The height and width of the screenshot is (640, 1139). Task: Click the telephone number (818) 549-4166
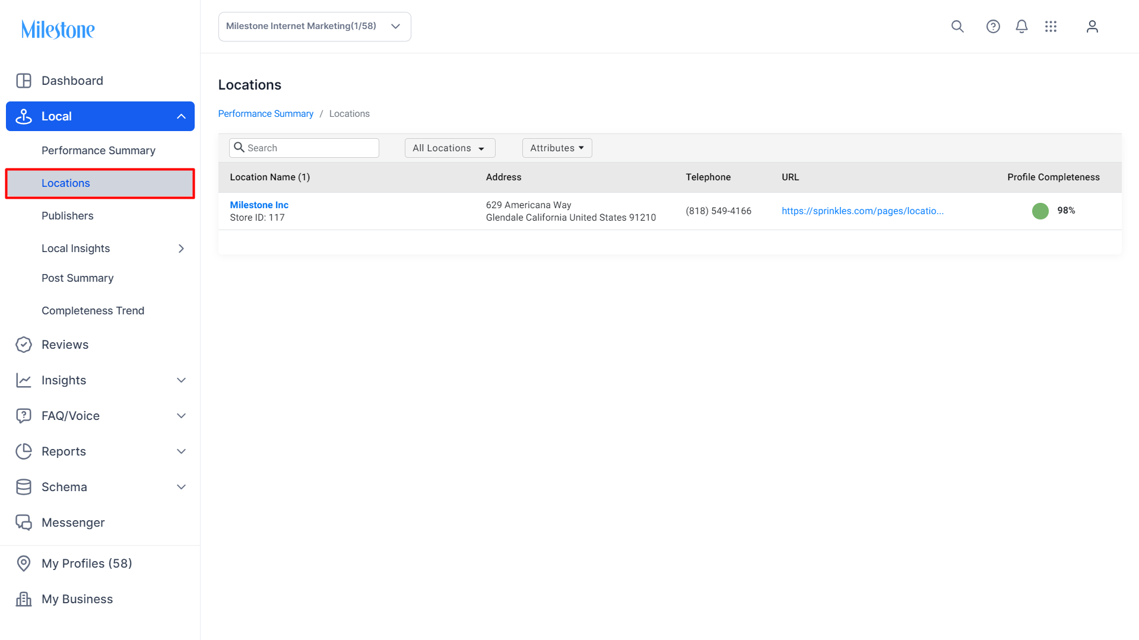point(718,211)
